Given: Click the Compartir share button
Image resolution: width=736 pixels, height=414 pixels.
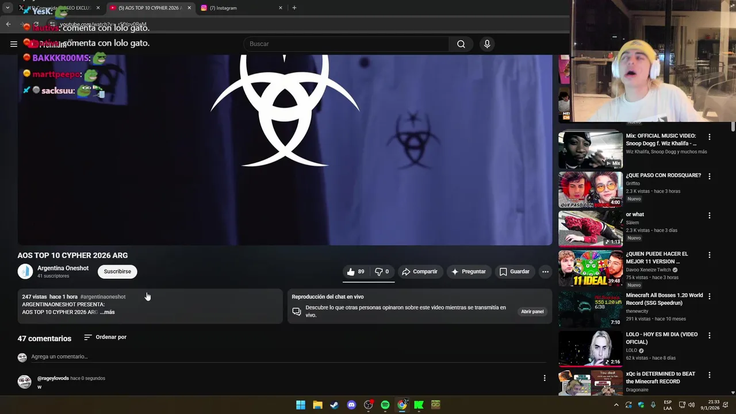Looking at the screenshot, I should coord(420,271).
